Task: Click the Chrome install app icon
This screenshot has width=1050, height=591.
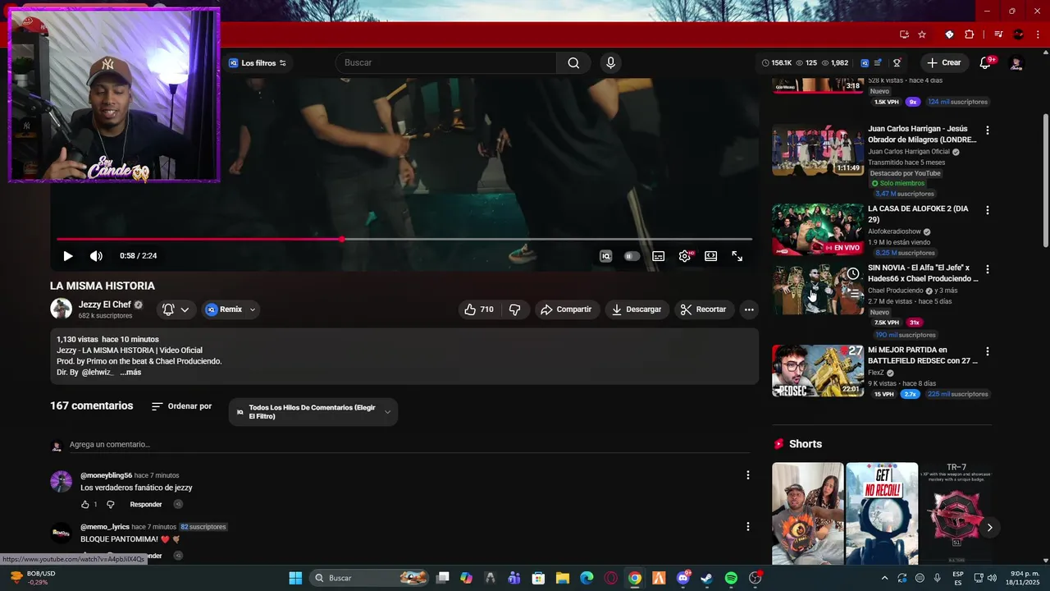Action: [904, 34]
